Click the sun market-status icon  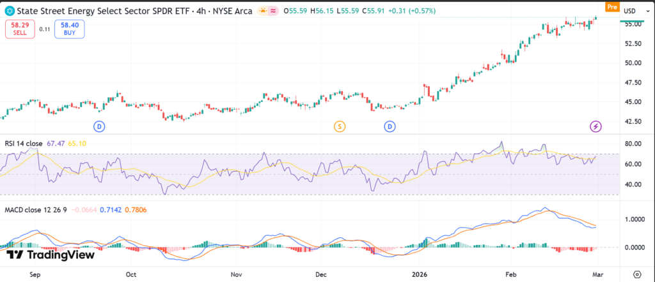click(263, 10)
